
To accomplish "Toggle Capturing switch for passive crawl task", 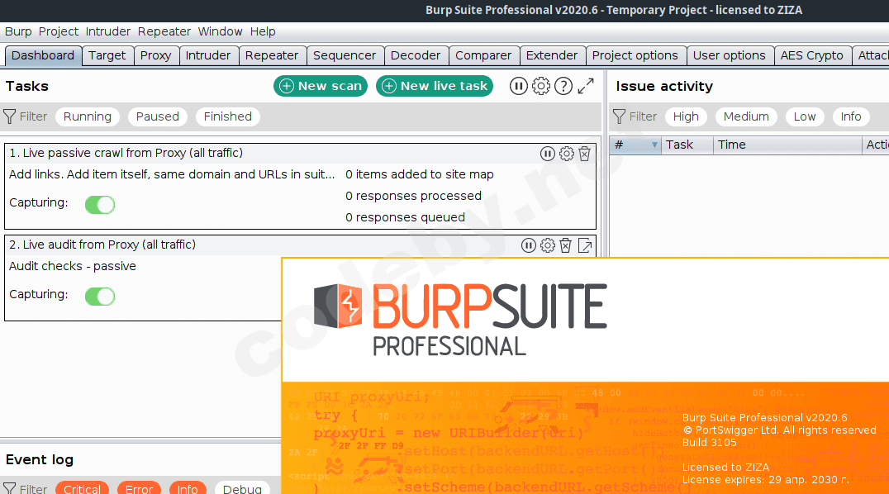I will click(100, 204).
